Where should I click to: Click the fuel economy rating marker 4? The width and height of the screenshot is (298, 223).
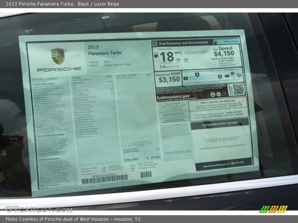(x=197, y=75)
